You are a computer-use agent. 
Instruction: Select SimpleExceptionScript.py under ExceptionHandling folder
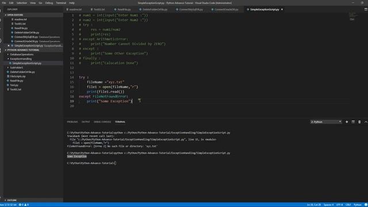(27, 63)
